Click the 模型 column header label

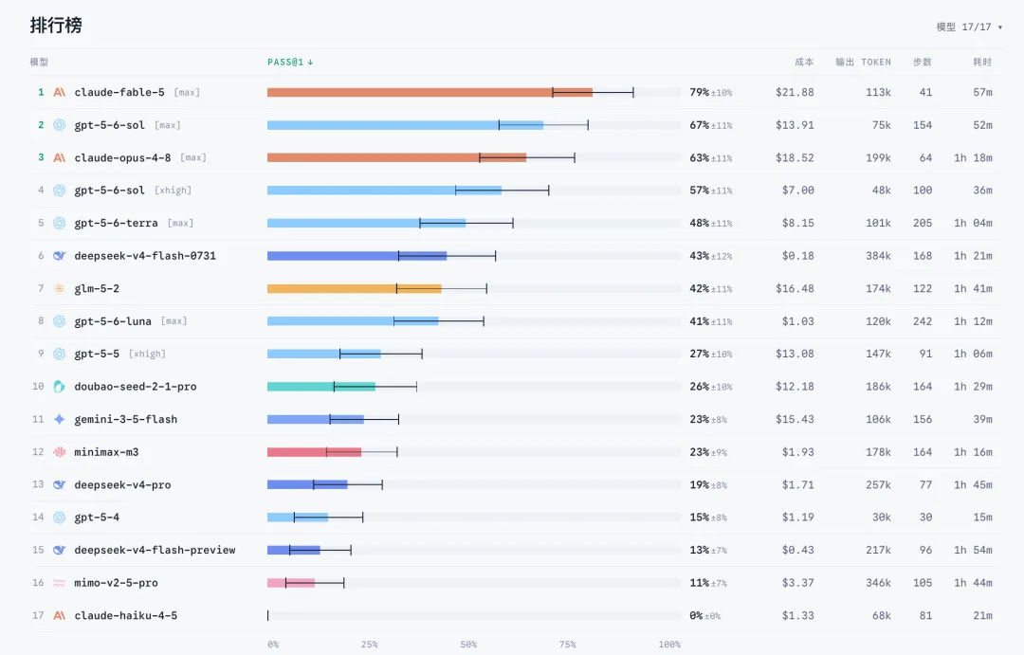click(x=39, y=62)
